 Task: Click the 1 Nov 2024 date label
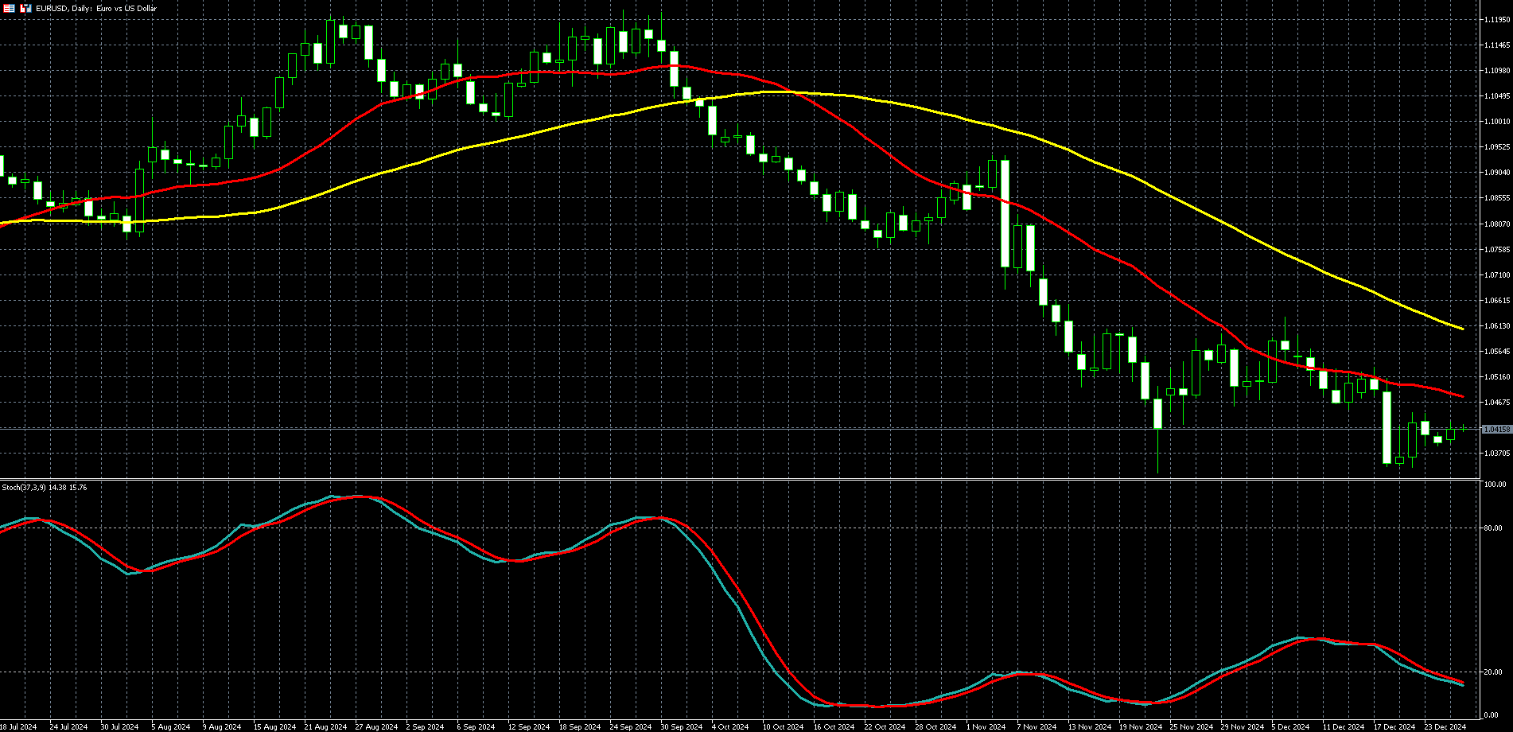pyautogui.click(x=986, y=726)
